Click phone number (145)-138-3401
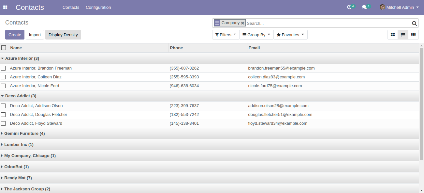The height and width of the screenshot is (193, 424). tap(184, 123)
